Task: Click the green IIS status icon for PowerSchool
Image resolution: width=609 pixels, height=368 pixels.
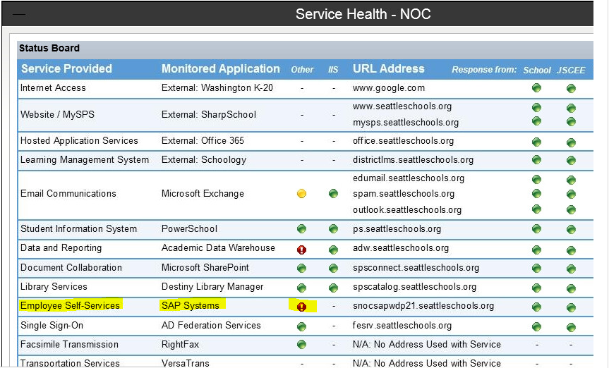Action: click(333, 228)
